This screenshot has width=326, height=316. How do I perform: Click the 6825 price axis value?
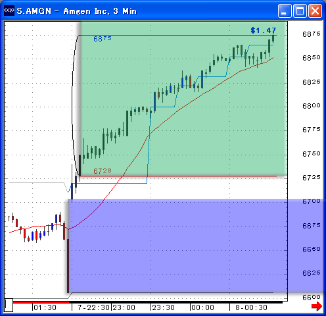[x=312, y=82]
